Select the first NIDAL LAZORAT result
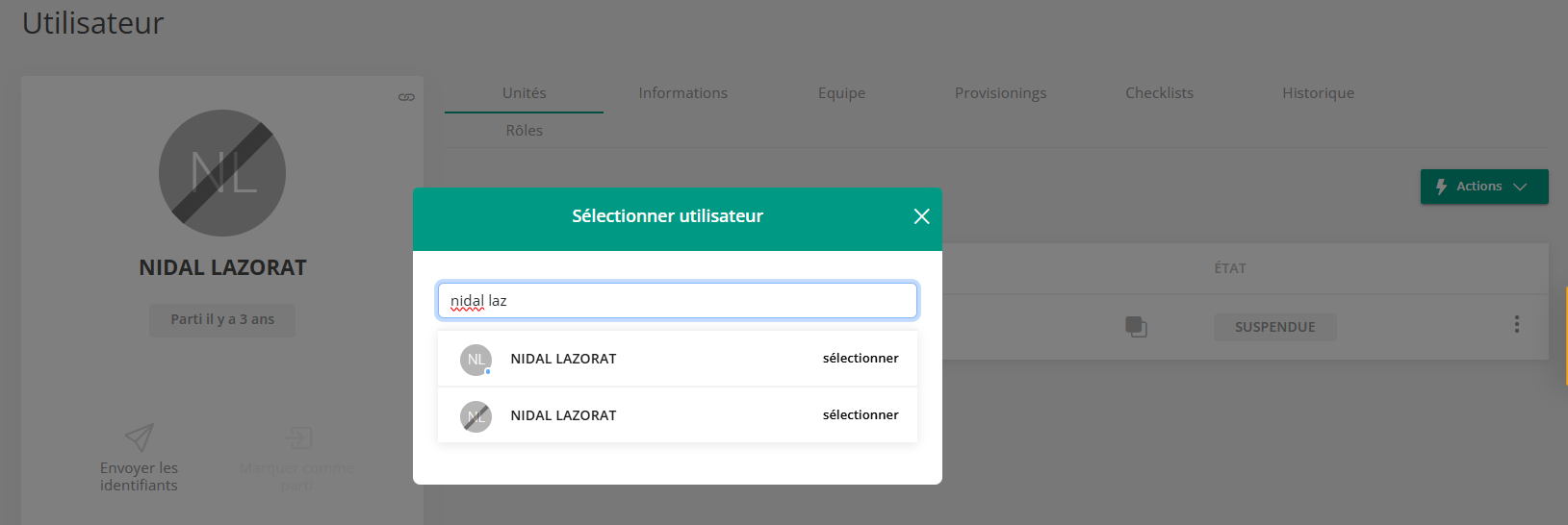 coord(860,359)
